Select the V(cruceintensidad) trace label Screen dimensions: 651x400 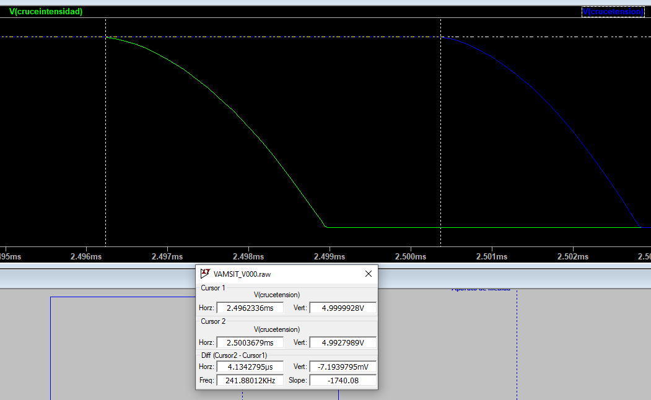pyautogui.click(x=46, y=12)
